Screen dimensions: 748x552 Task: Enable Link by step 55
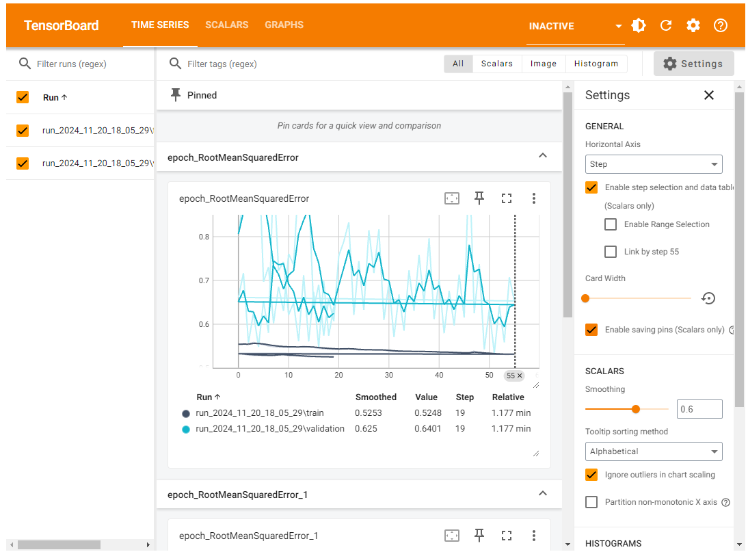(611, 252)
